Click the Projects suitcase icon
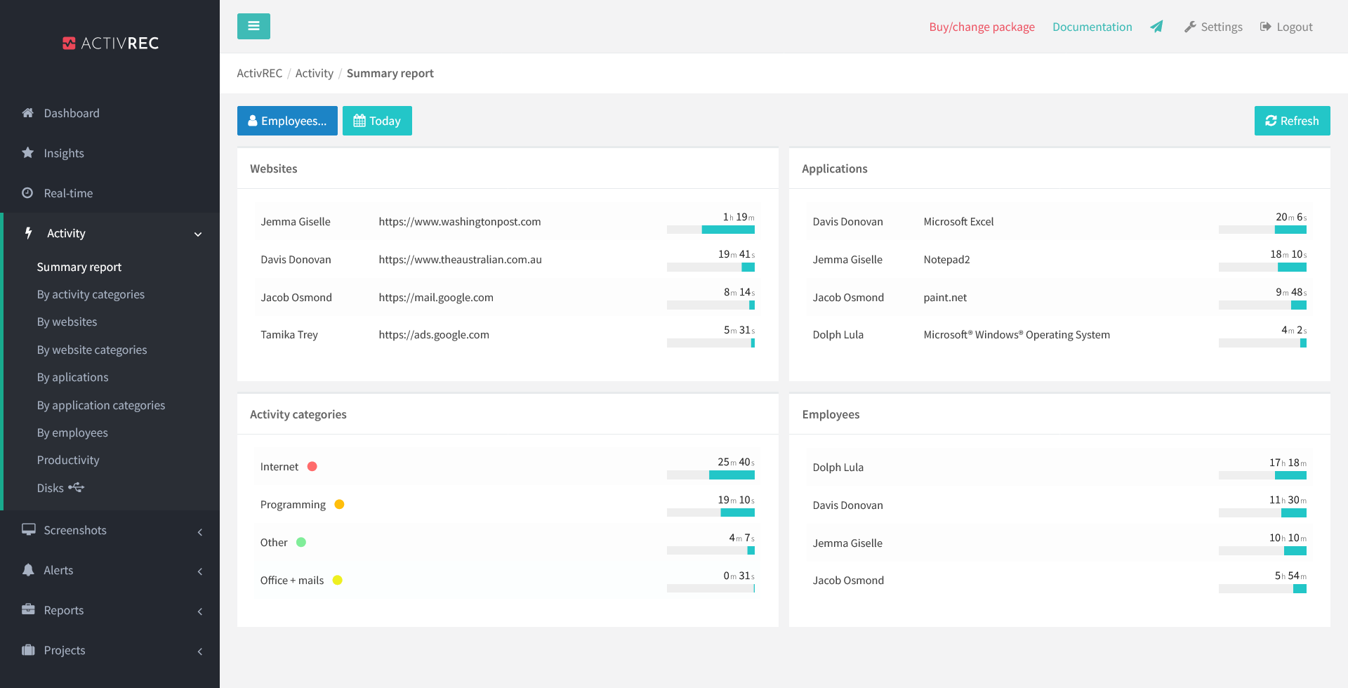 click(x=28, y=650)
